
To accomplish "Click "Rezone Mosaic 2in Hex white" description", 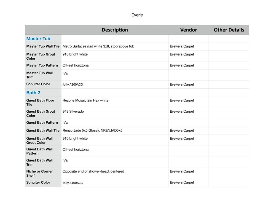I will tap(85, 100).
